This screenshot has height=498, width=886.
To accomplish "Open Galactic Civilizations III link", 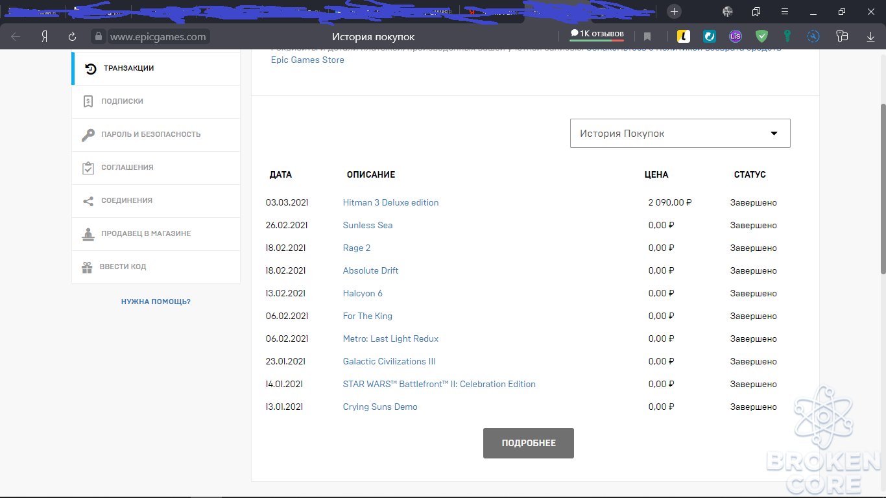I will point(389,361).
